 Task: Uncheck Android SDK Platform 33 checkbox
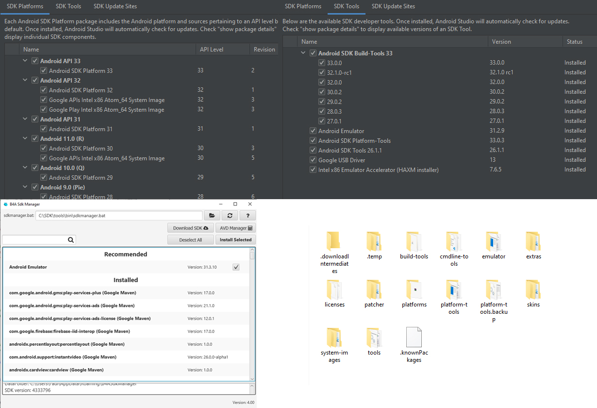[x=44, y=70]
